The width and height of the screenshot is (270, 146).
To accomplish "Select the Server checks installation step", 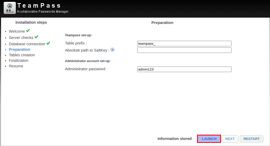I will click(x=21, y=38).
